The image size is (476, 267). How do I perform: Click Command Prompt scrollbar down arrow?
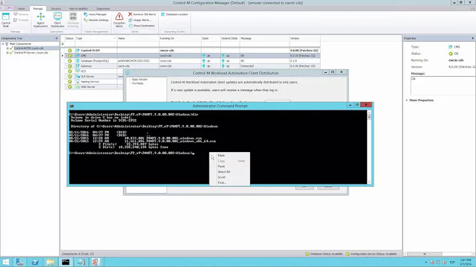click(x=369, y=182)
